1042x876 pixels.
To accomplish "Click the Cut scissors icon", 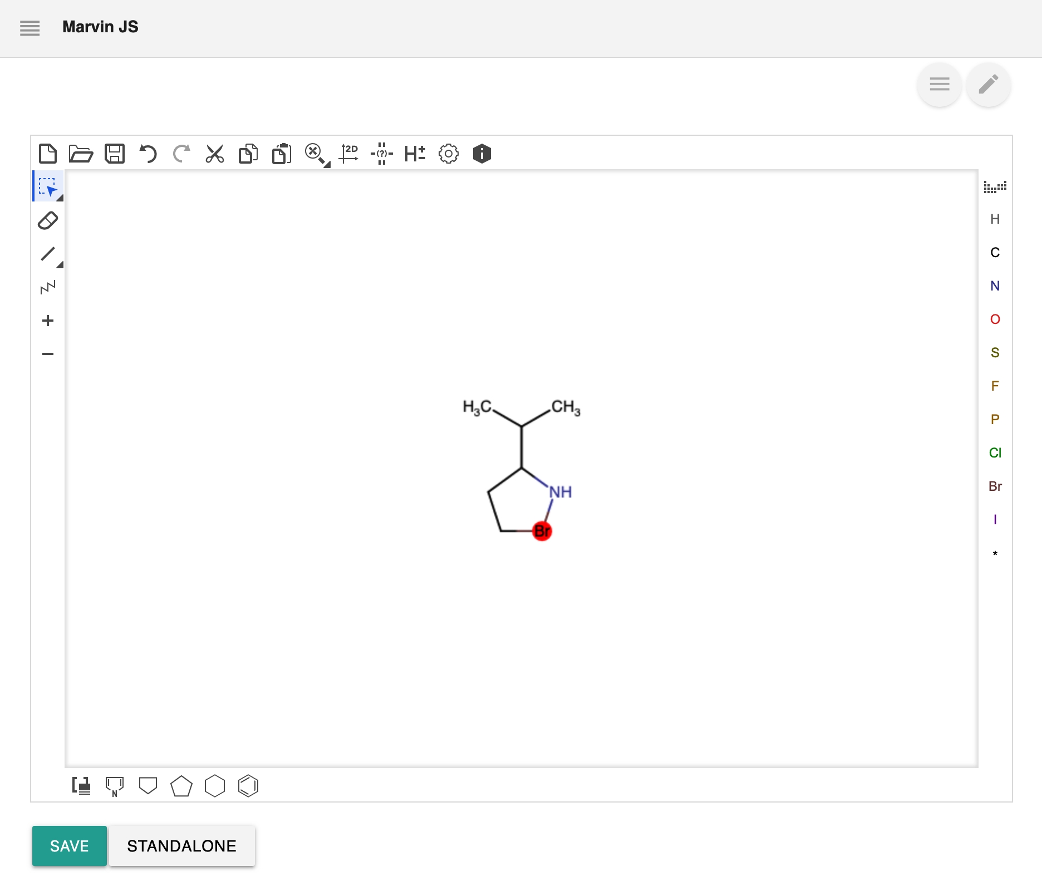I will click(214, 154).
